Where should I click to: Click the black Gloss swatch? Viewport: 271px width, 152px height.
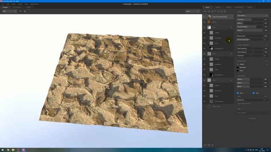(238, 71)
